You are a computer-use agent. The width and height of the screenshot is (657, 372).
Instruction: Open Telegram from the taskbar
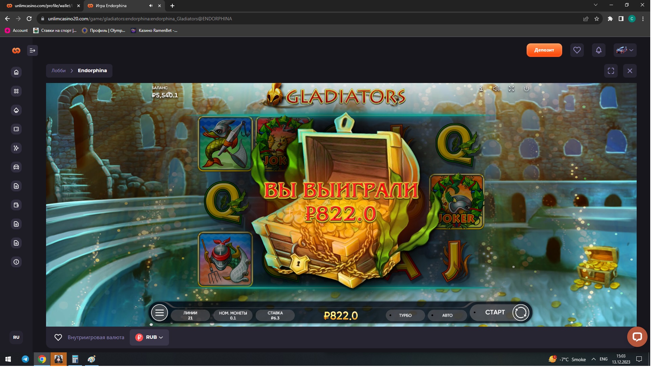pyautogui.click(x=25, y=359)
